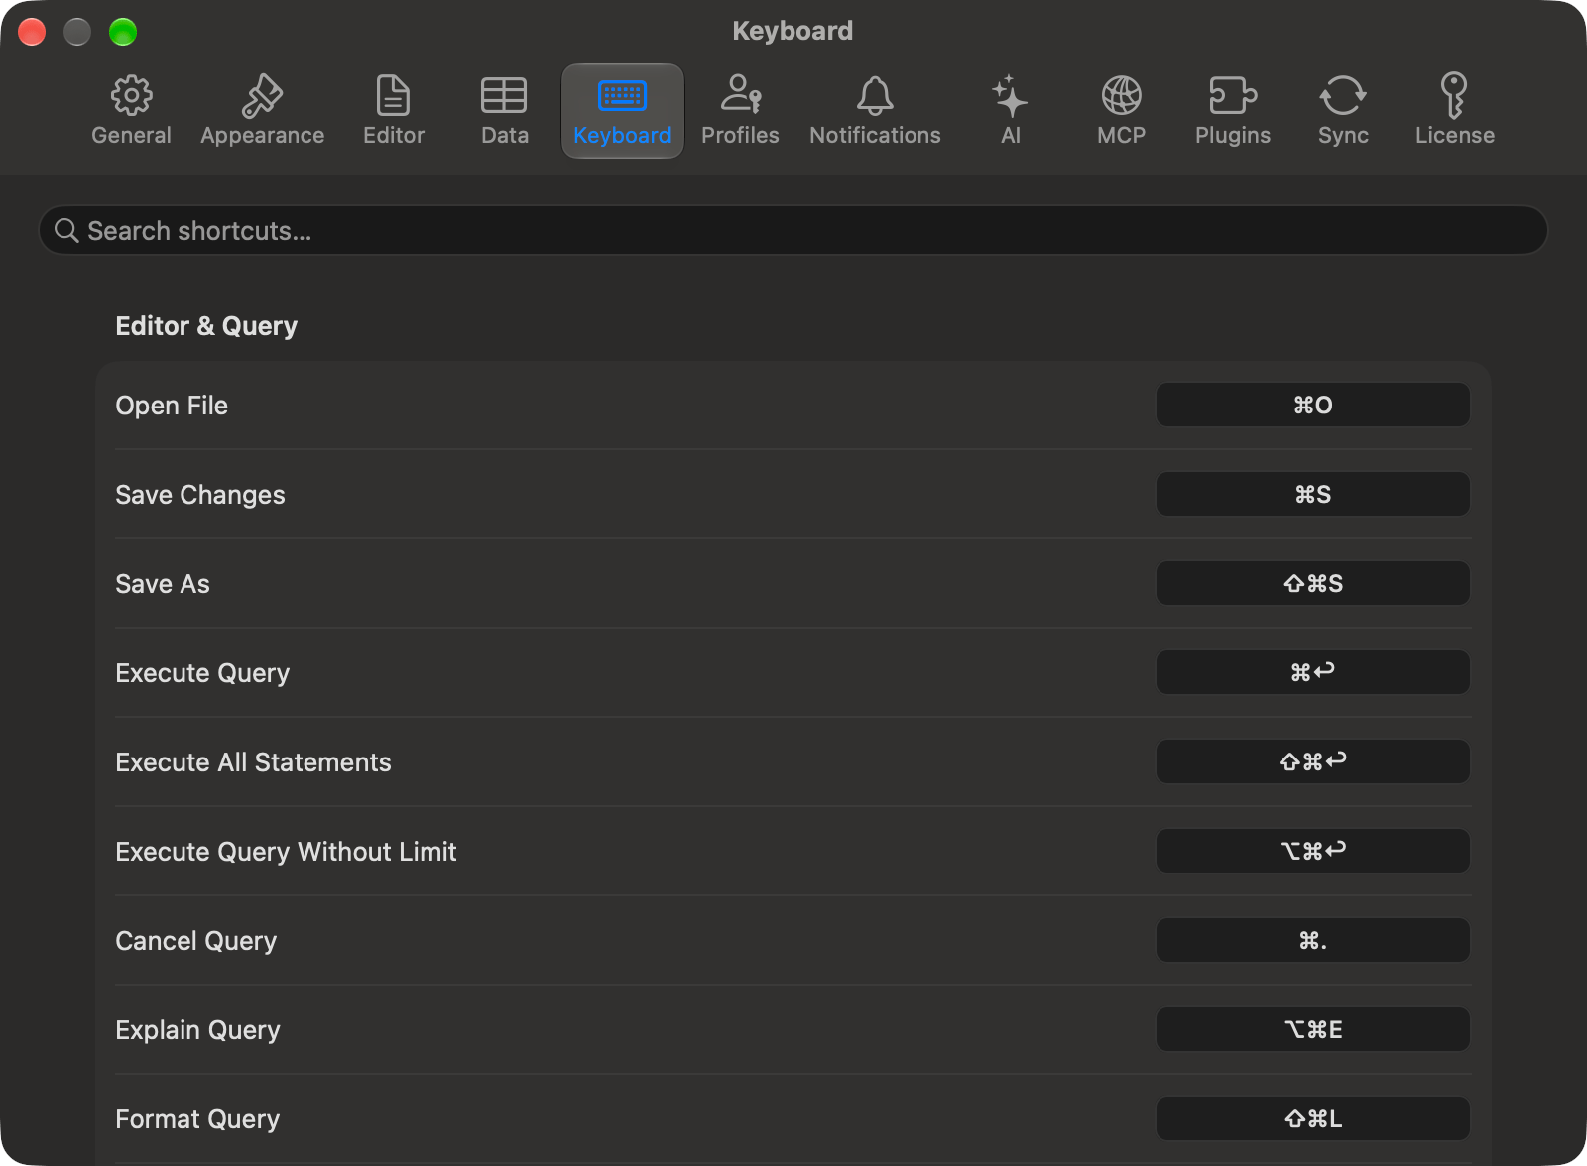
Task: Click the search magnifier icon
Action: [x=66, y=231]
